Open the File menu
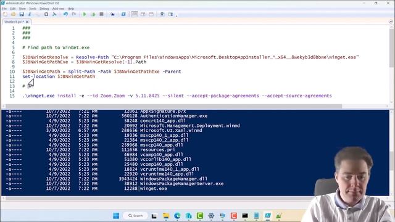 click(x=4, y=9)
